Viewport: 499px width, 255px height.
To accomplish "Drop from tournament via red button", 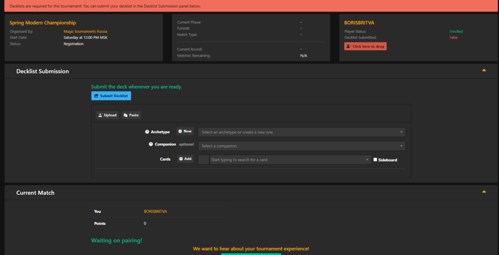I will click(x=365, y=46).
